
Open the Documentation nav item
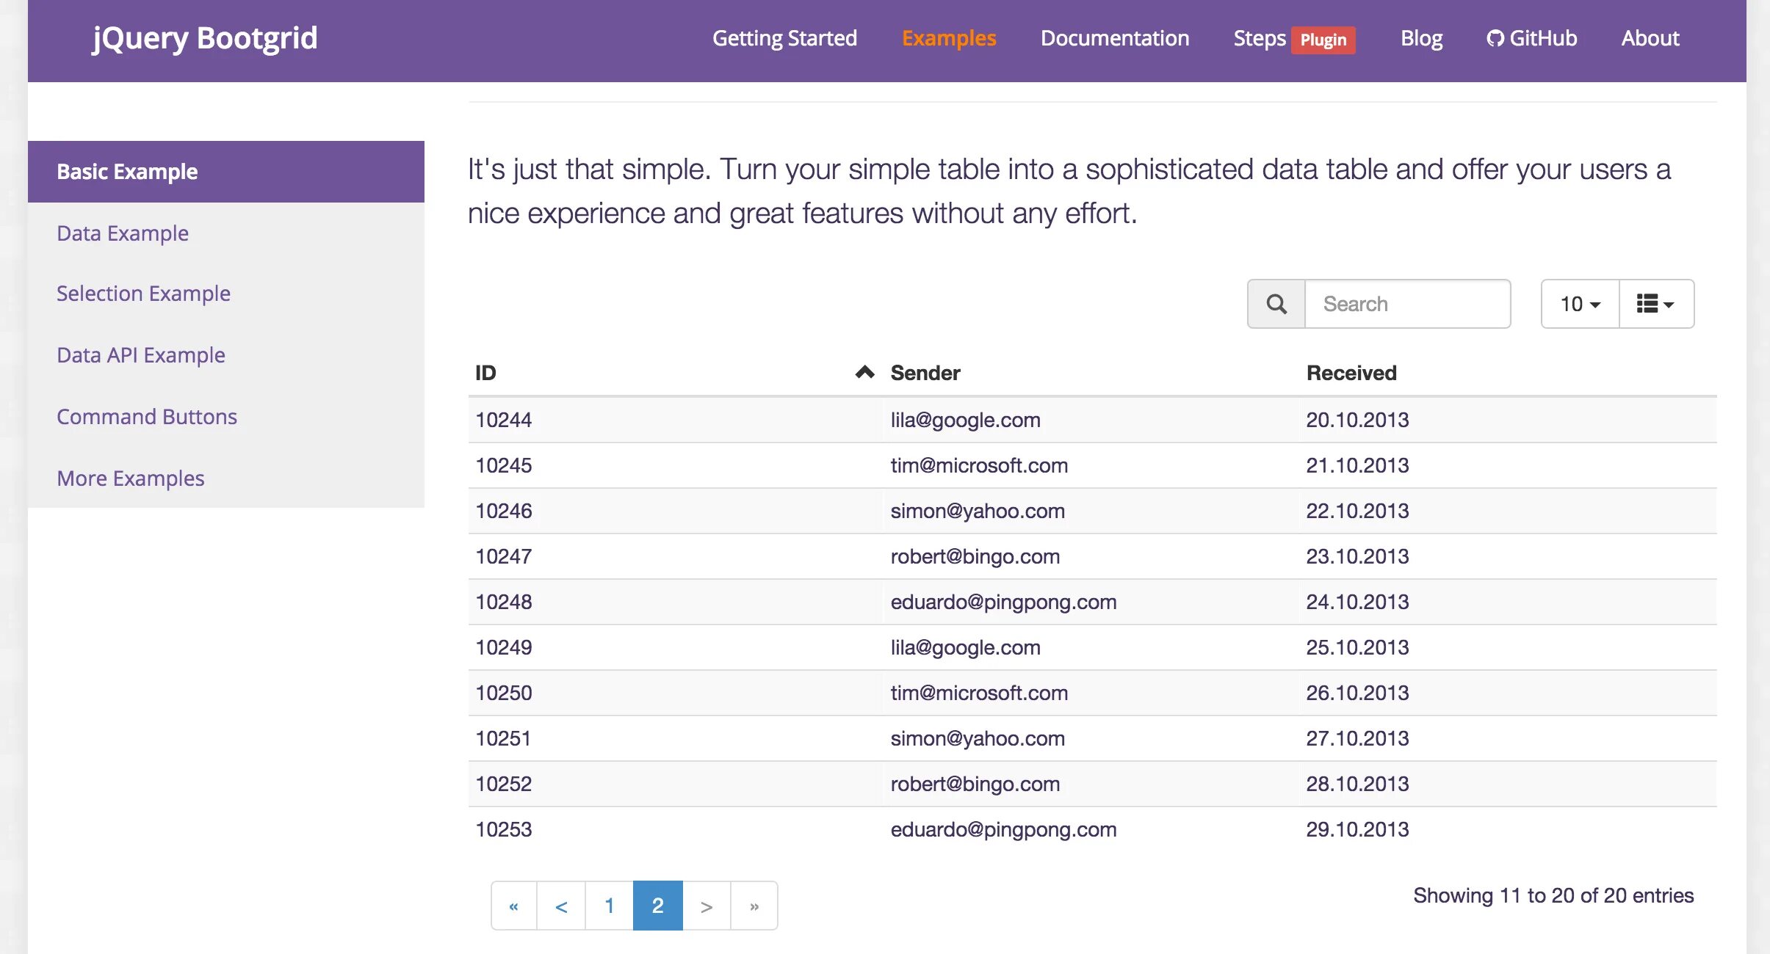click(x=1114, y=38)
